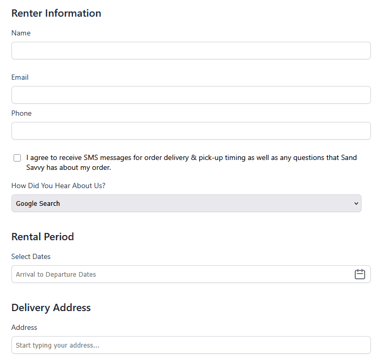Open the calendar date picker icon
Viewport: 374px width, 358px height.
359,274
